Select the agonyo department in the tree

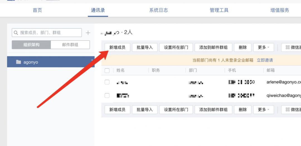pos(51,62)
